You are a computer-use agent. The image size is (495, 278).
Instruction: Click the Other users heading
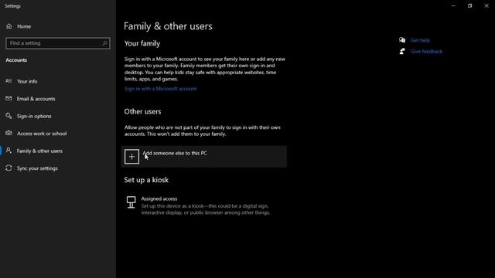click(x=142, y=111)
